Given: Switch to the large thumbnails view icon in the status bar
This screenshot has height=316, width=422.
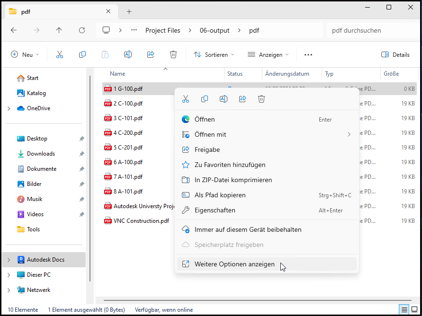Looking at the screenshot, I should click(414, 310).
